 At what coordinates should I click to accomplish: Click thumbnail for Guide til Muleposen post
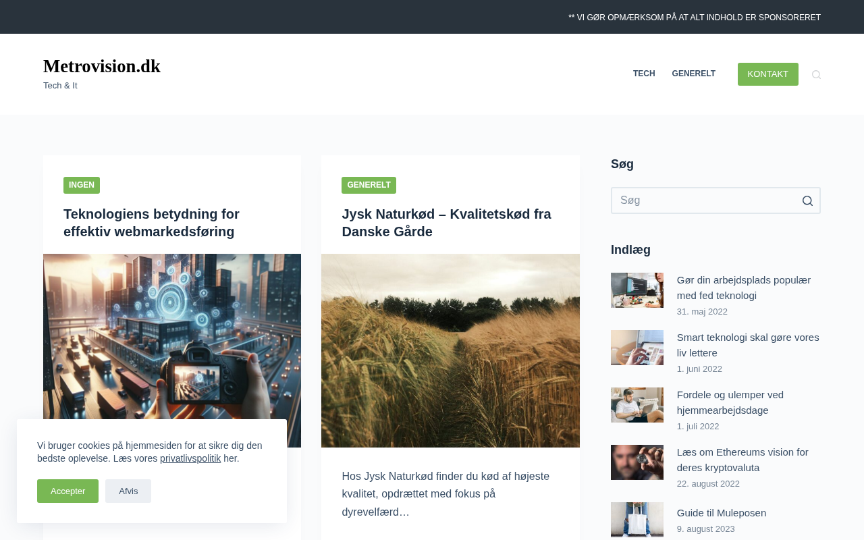637,520
